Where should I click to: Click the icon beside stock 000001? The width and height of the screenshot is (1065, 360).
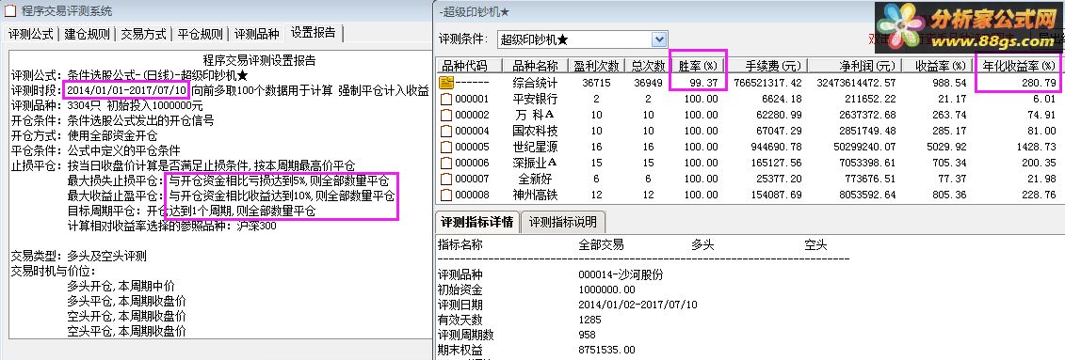click(446, 99)
